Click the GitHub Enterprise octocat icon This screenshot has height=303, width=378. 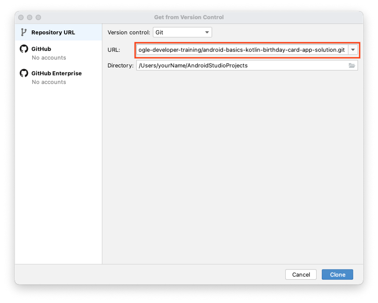tap(24, 73)
